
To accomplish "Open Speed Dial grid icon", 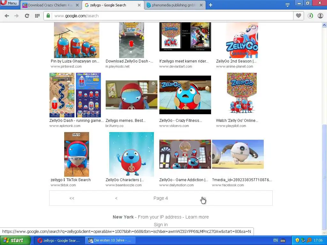I will [x=37, y=16].
